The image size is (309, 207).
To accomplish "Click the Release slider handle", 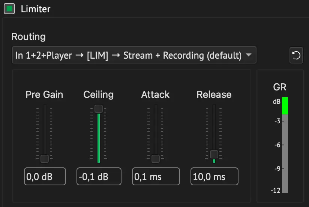I will point(214,154).
